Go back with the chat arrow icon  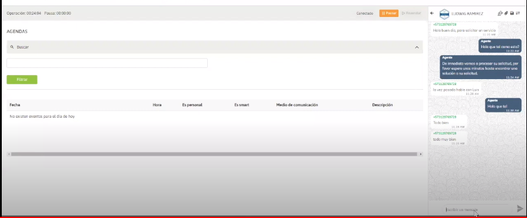coord(432,13)
